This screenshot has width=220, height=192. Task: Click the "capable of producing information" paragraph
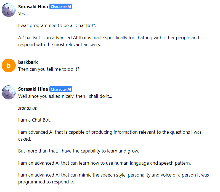[110, 132]
